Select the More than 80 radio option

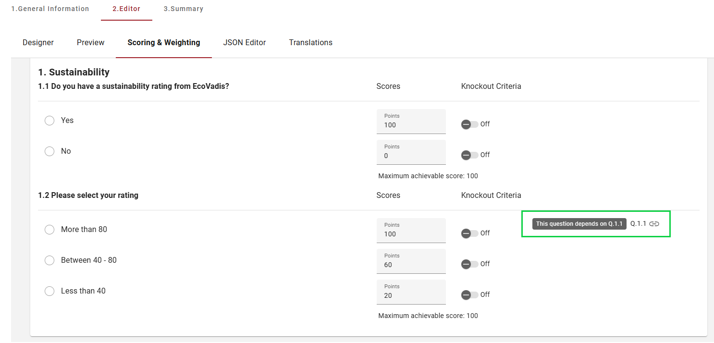[49, 230]
